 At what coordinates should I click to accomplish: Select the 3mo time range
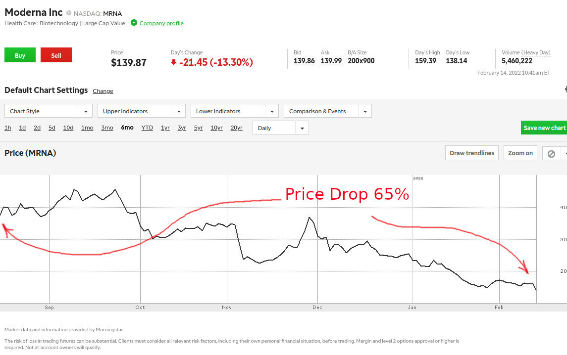(107, 128)
